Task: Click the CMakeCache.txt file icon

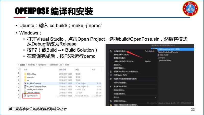Action: [x=25, y=93]
